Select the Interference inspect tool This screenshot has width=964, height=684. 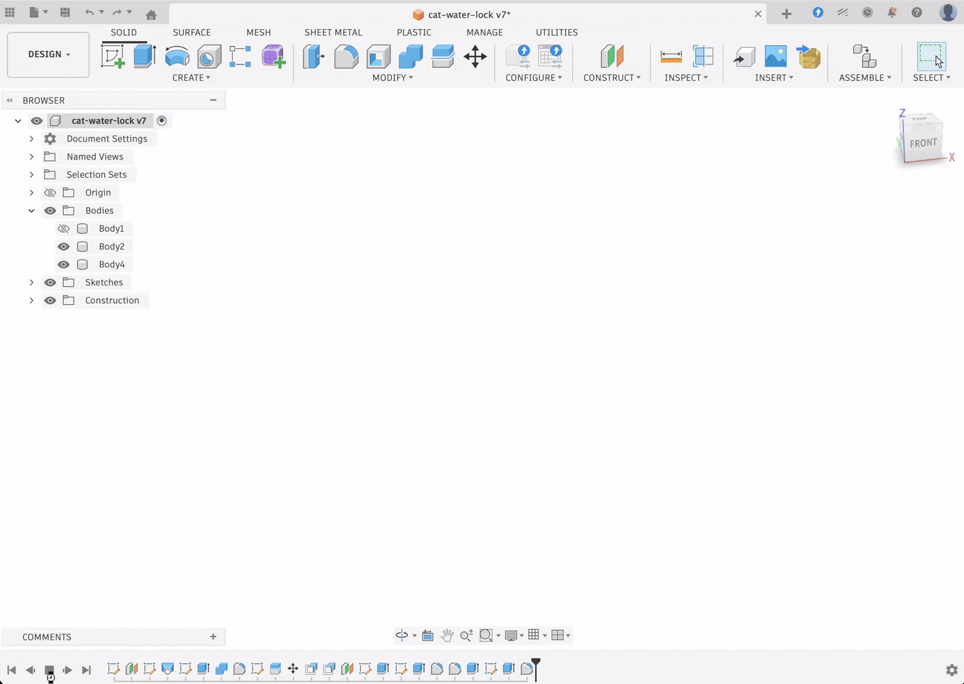click(x=702, y=56)
